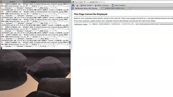
Task: Open the dark star bookmark icon in bookmarks bar
Action: pyautogui.click(x=73, y=5)
